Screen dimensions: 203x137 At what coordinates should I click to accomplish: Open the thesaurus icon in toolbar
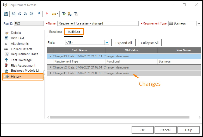pyautogui.click(x=70, y=14)
